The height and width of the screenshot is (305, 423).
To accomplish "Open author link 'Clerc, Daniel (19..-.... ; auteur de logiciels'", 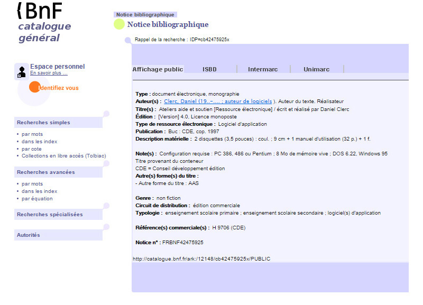I will coord(218,101).
